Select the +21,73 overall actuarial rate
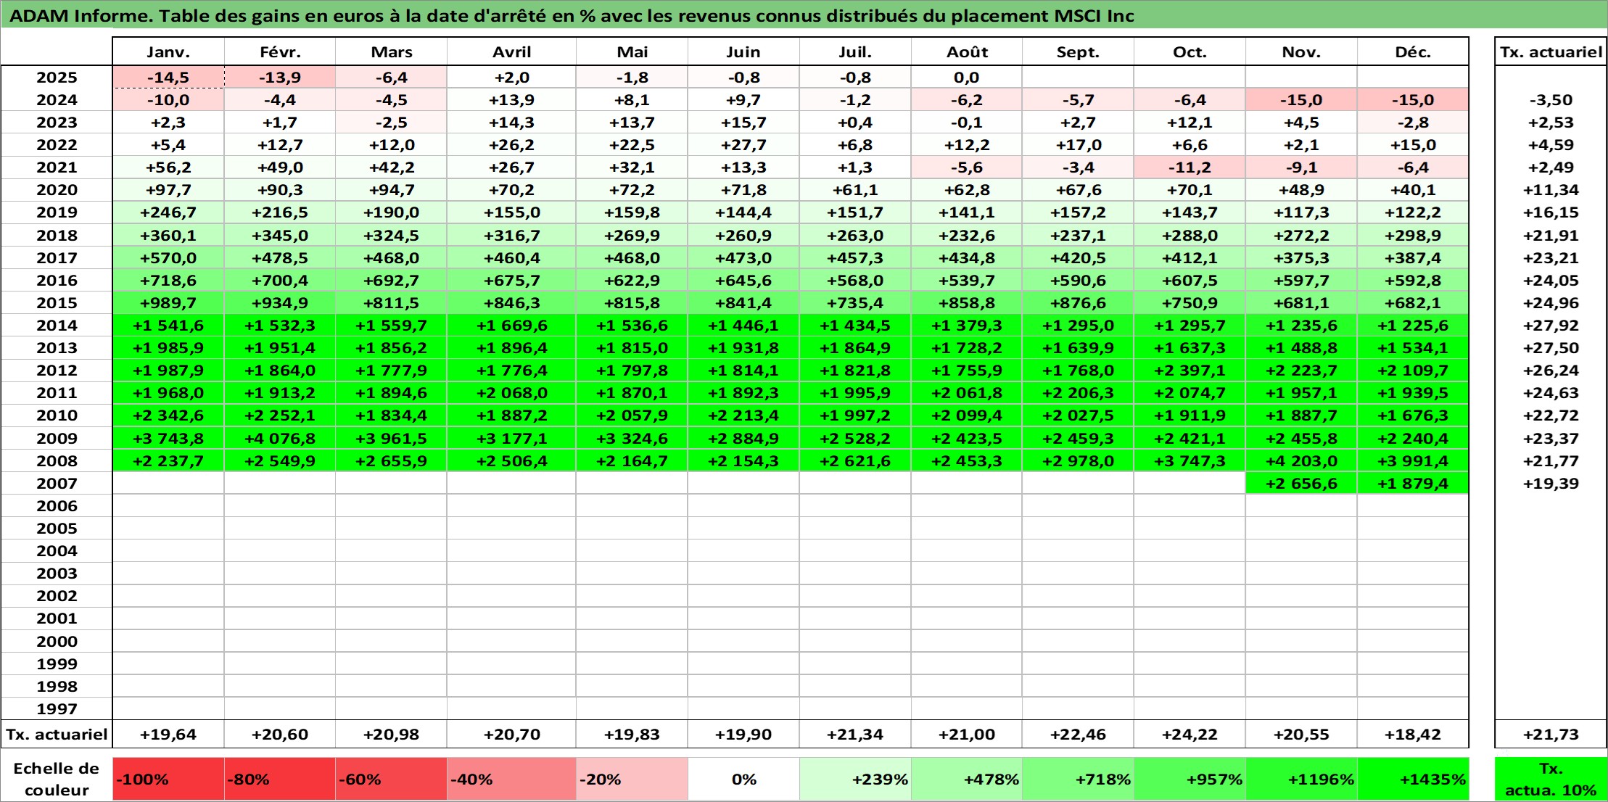 [x=1551, y=735]
